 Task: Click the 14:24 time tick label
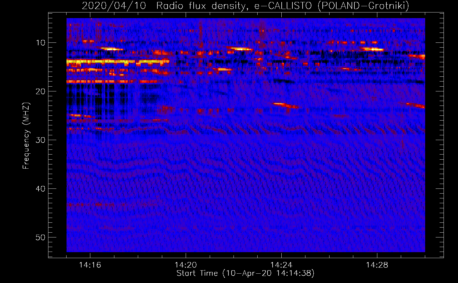(281, 265)
